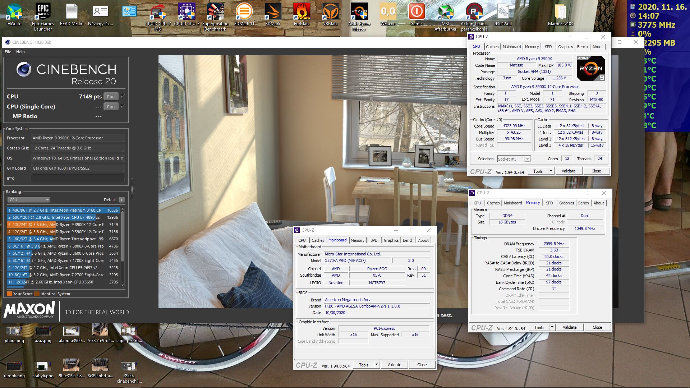The height and width of the screenshot is (388, 690).
Task: Switch to SPD tab in Memory CPU-Z window
Action: point(549,203)
